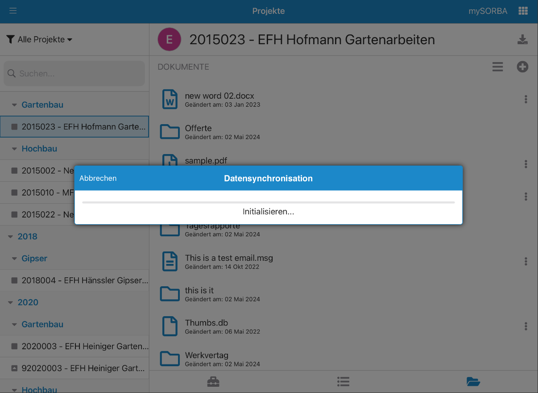Add a new document with plus icon

[522, 67]
